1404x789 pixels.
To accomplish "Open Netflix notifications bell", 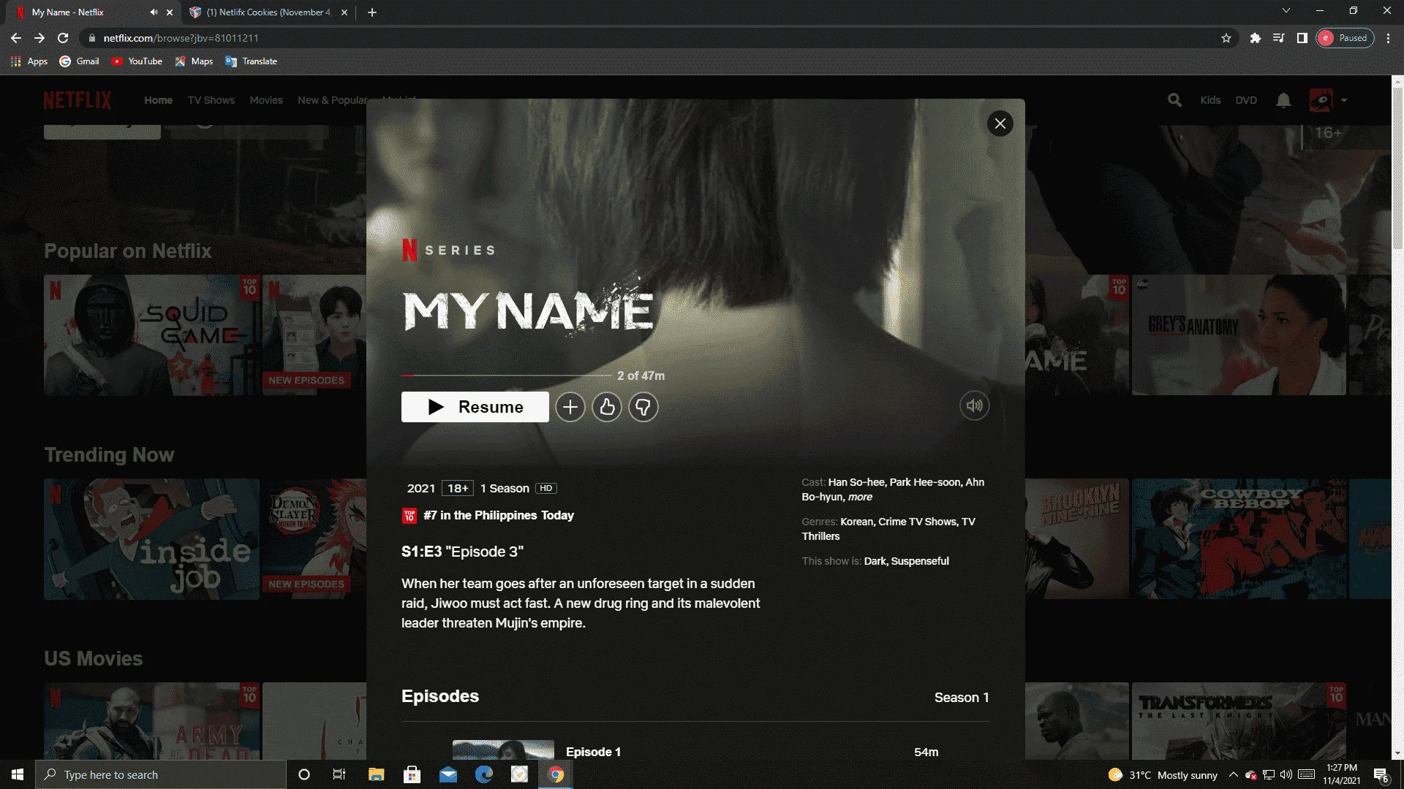I will (1283, 100).
